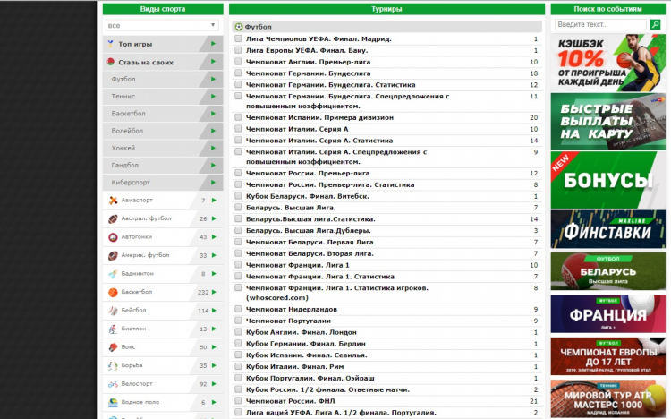
Task: Check the Беларусь. Высшая Лига. checkbox
Action: pyautogui.click(x=238, y=208)
